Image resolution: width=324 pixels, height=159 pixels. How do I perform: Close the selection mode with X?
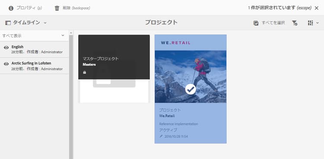[316, 8]
